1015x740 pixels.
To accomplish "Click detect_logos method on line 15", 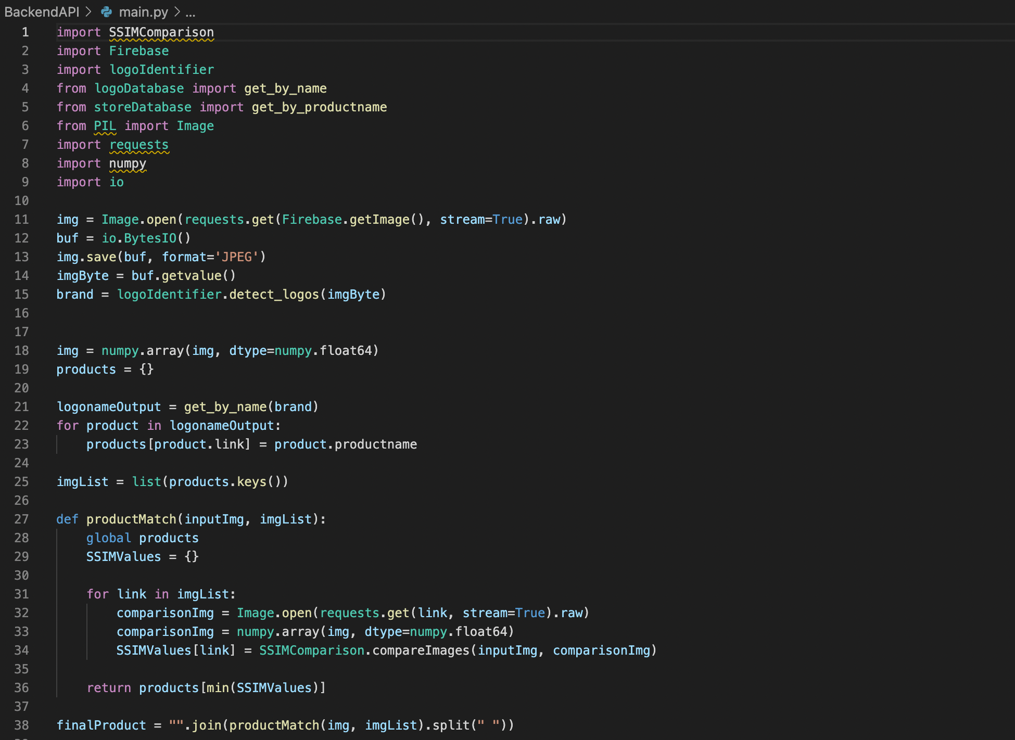I will click(274, 295).
